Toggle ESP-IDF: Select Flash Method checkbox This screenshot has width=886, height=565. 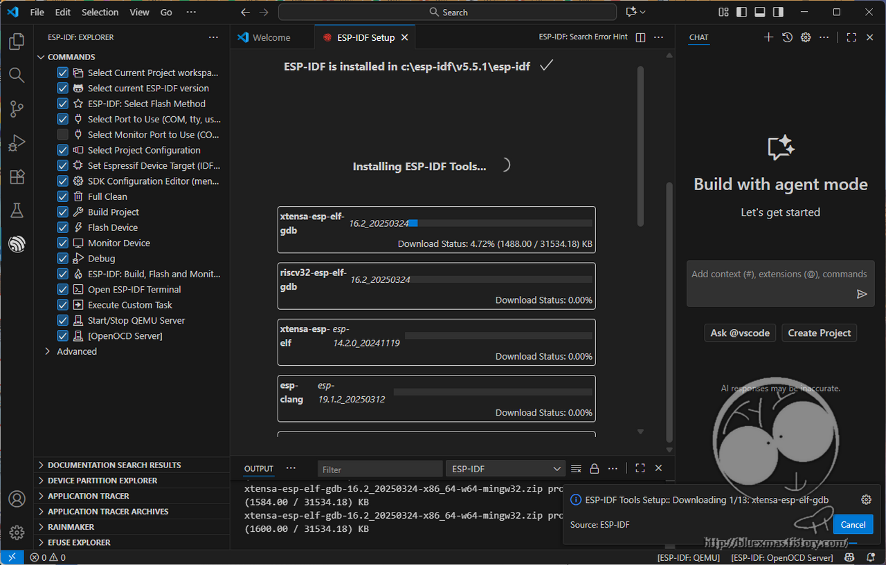tap(62, 104)
